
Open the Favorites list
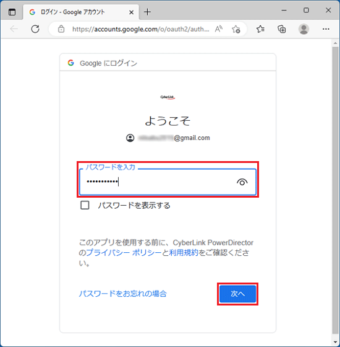(260, 29)
